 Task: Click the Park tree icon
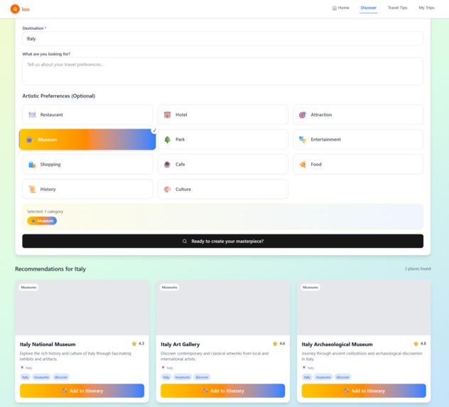(x=167, y=140)
